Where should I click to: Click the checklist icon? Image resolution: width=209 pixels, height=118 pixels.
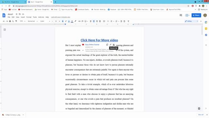coord(108,21)
